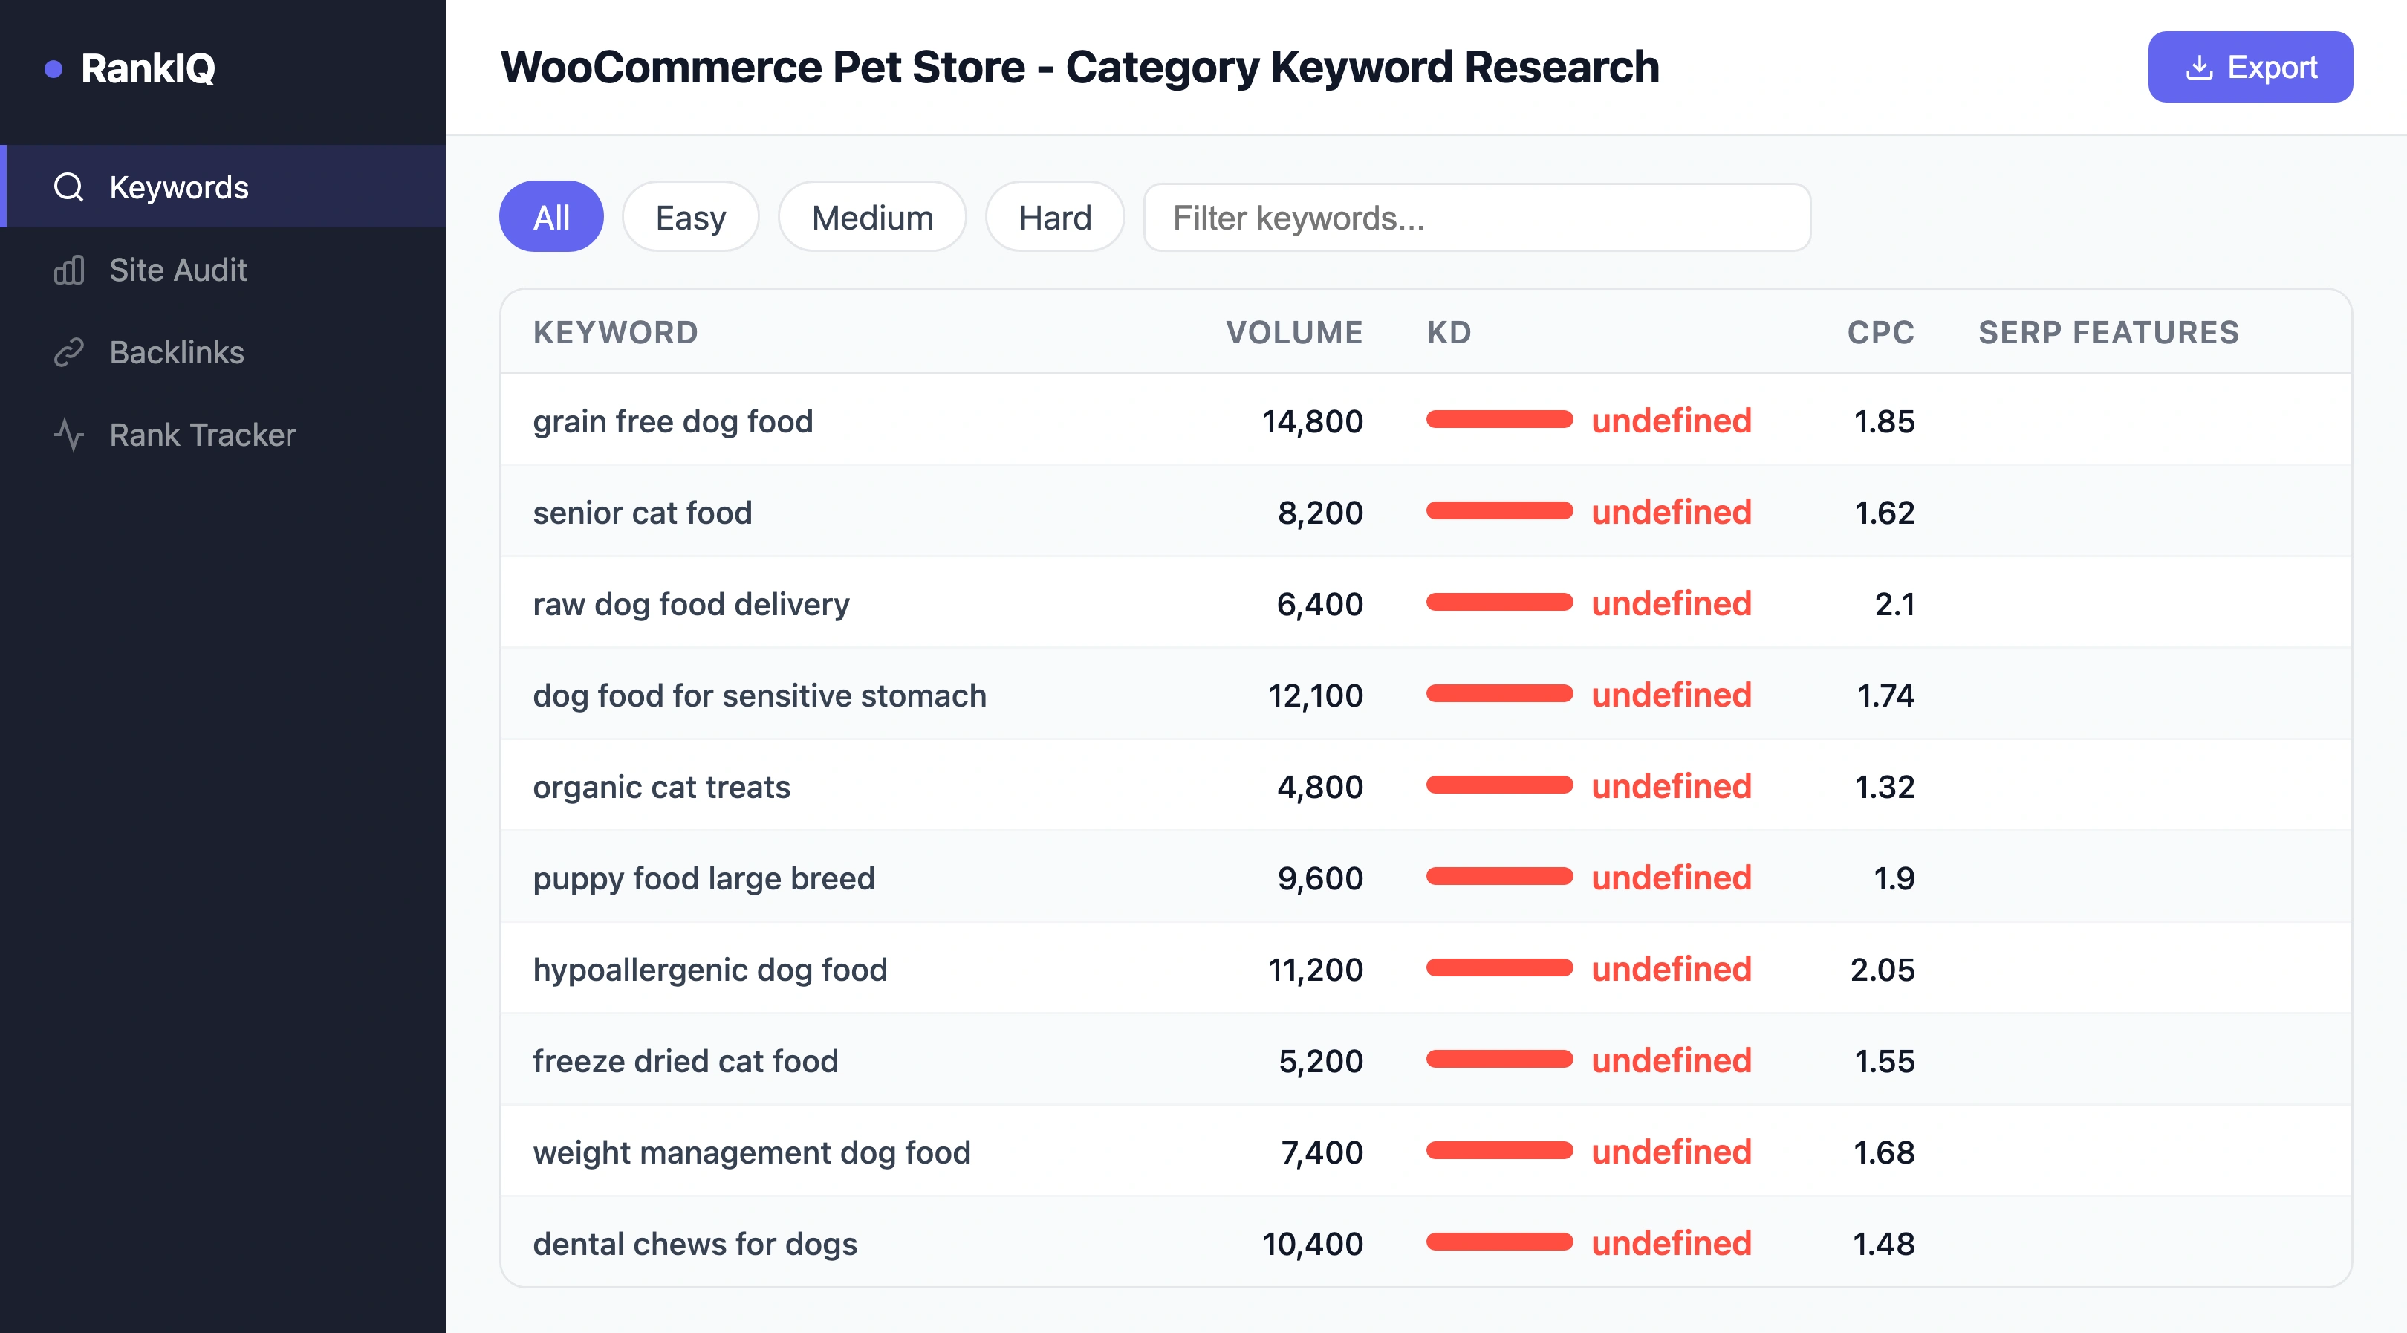The height and width of the screenshot is (1333, 2407).
Task: Enable the Medium difficulty filter
Action: [871, 217]
